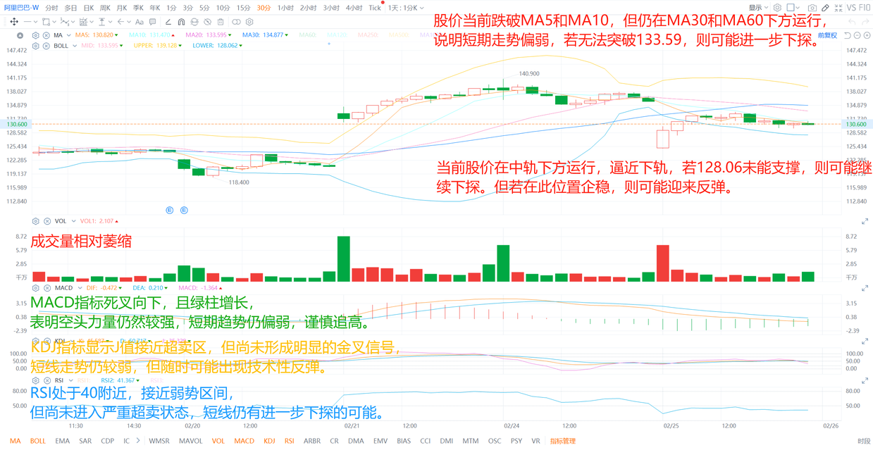Remove the MA indicator
The width and height of the screenshot is (873, 450).
(x=47, y=35)
